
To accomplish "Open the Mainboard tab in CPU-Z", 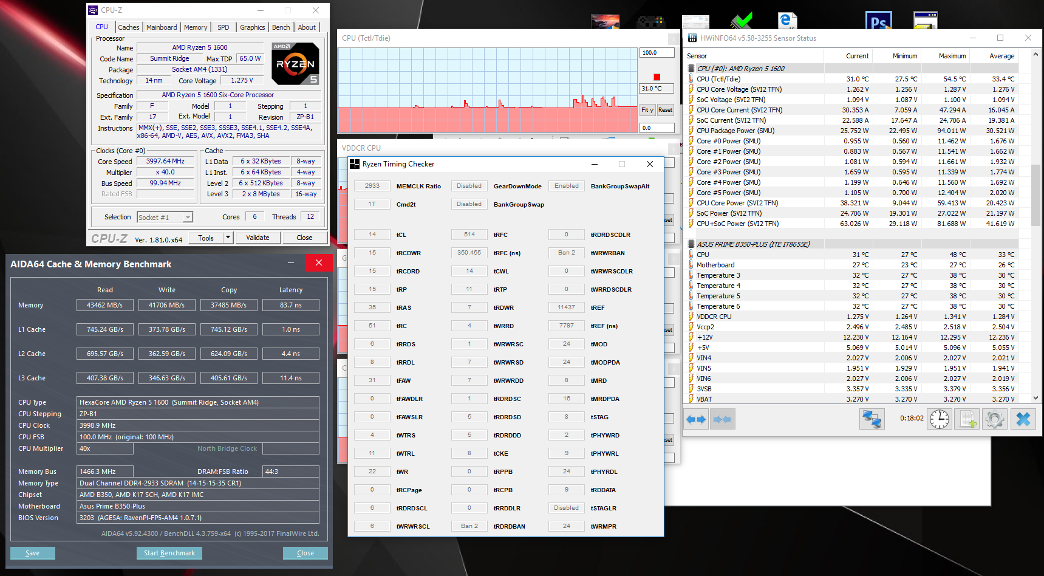I will (x=162, y=27).
